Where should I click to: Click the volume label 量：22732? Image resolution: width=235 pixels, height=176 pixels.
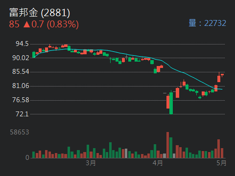coord(207,23)
